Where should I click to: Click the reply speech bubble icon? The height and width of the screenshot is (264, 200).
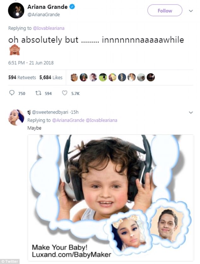point(12,93)
